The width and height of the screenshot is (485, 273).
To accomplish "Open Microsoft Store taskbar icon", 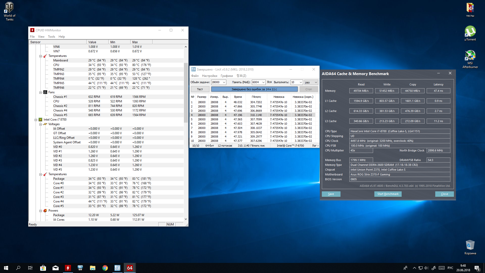I will (43, 268).
